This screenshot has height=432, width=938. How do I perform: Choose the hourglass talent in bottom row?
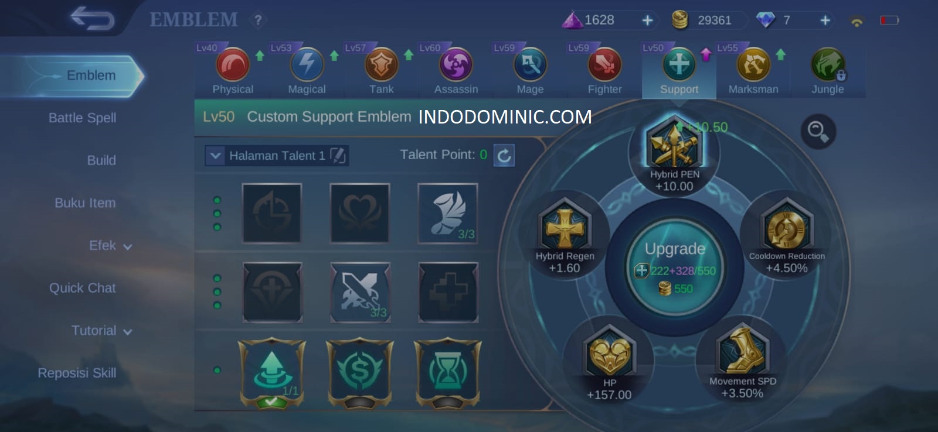click(448, 372)
